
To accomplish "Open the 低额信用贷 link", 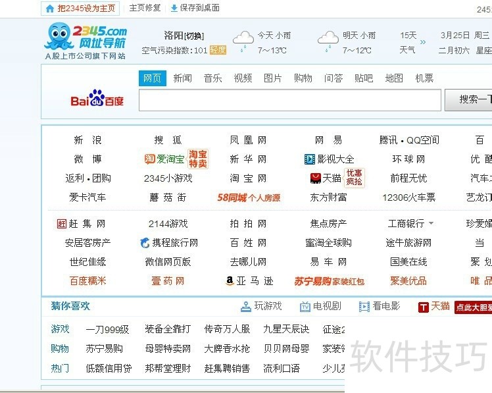I will click(109, 368).
